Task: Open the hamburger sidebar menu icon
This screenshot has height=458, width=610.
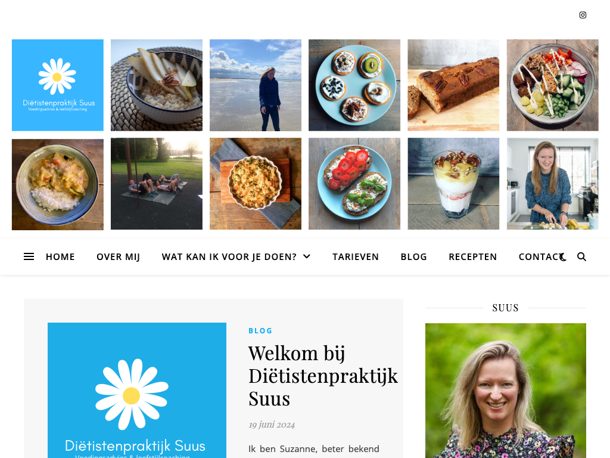Action: (29, 256)
